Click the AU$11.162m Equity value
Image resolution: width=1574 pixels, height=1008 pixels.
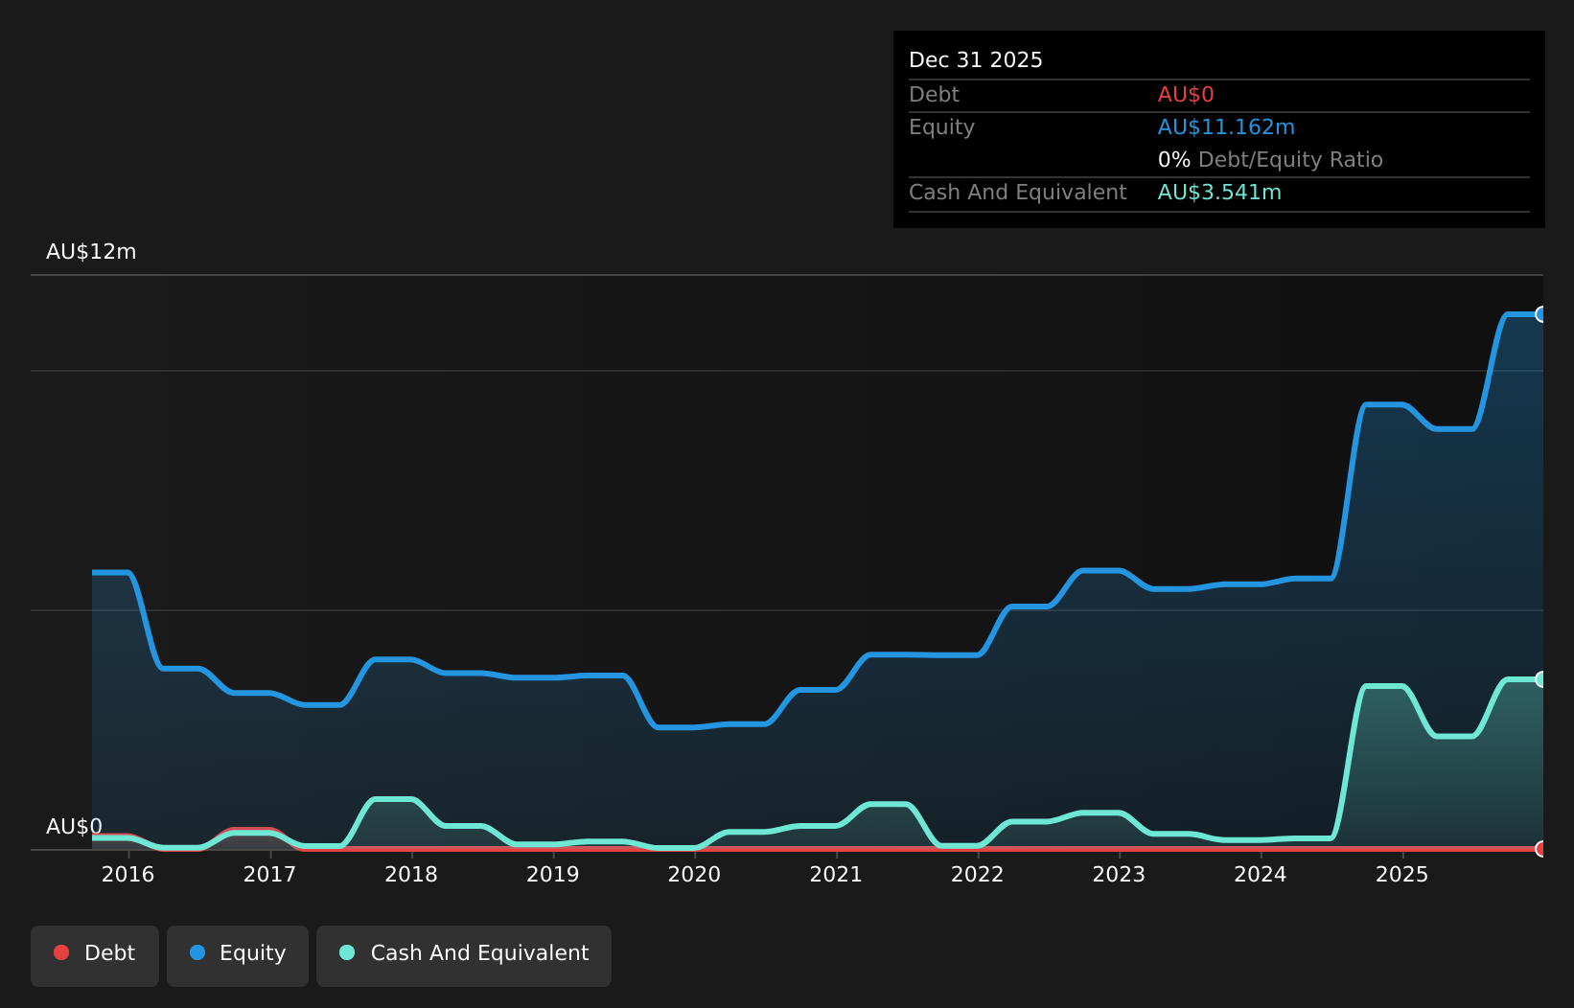(x=1226, y=127)
